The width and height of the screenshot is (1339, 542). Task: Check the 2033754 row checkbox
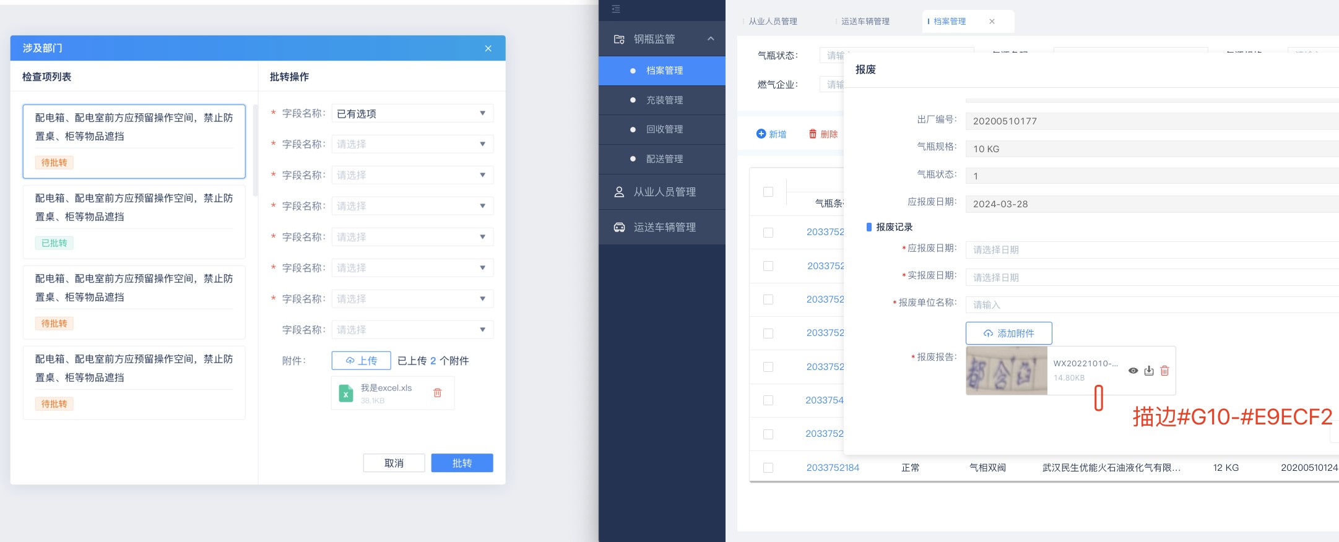tap(768, 400)
